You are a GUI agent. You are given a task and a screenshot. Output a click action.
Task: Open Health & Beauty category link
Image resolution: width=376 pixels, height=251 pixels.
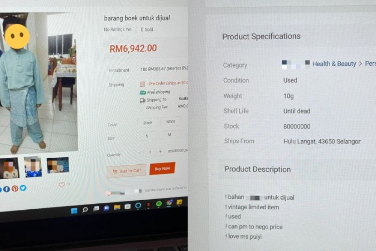tap(334, 64)
